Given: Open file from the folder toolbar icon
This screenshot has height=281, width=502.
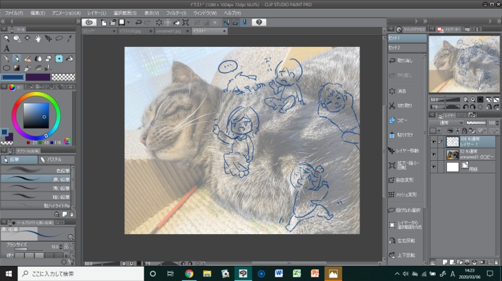Looking at the screenshot, I should tap(113, 23).
